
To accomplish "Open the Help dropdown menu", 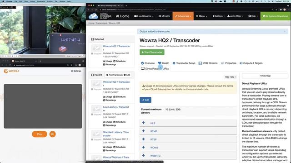I will point(253,16).
